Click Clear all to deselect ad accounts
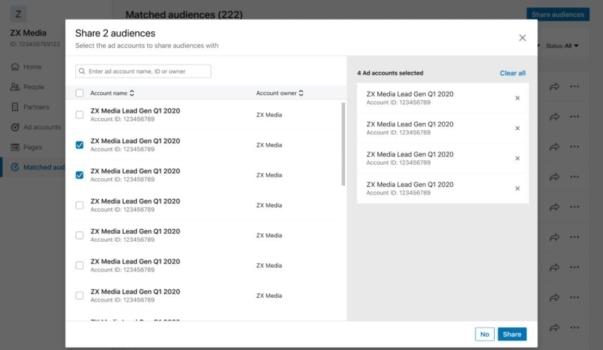The image size is (603, 350). (x=512, y=73)
